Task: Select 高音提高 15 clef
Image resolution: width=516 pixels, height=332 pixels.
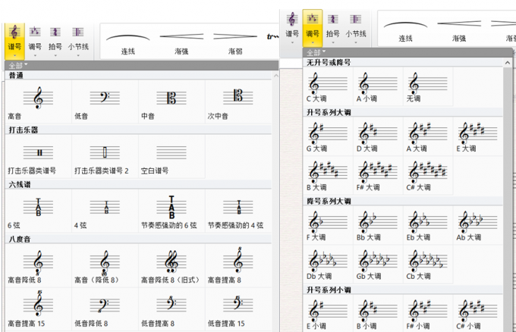Action: 38,309
